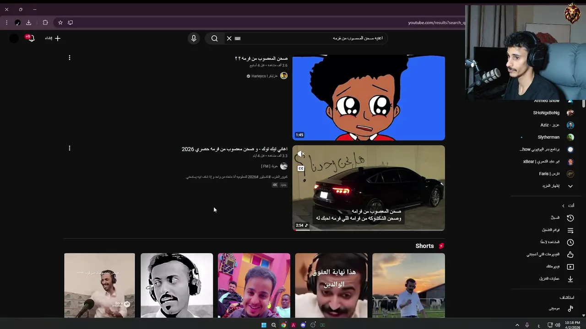Image resolution: width=586 pixels, height=329 pixels.
Task: Open the on-screen keyboard icon in search box
Action: [238, 38]
